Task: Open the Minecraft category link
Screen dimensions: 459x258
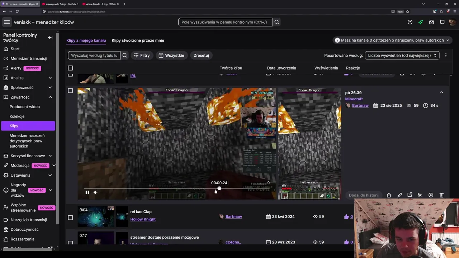Action: [354, 99]
